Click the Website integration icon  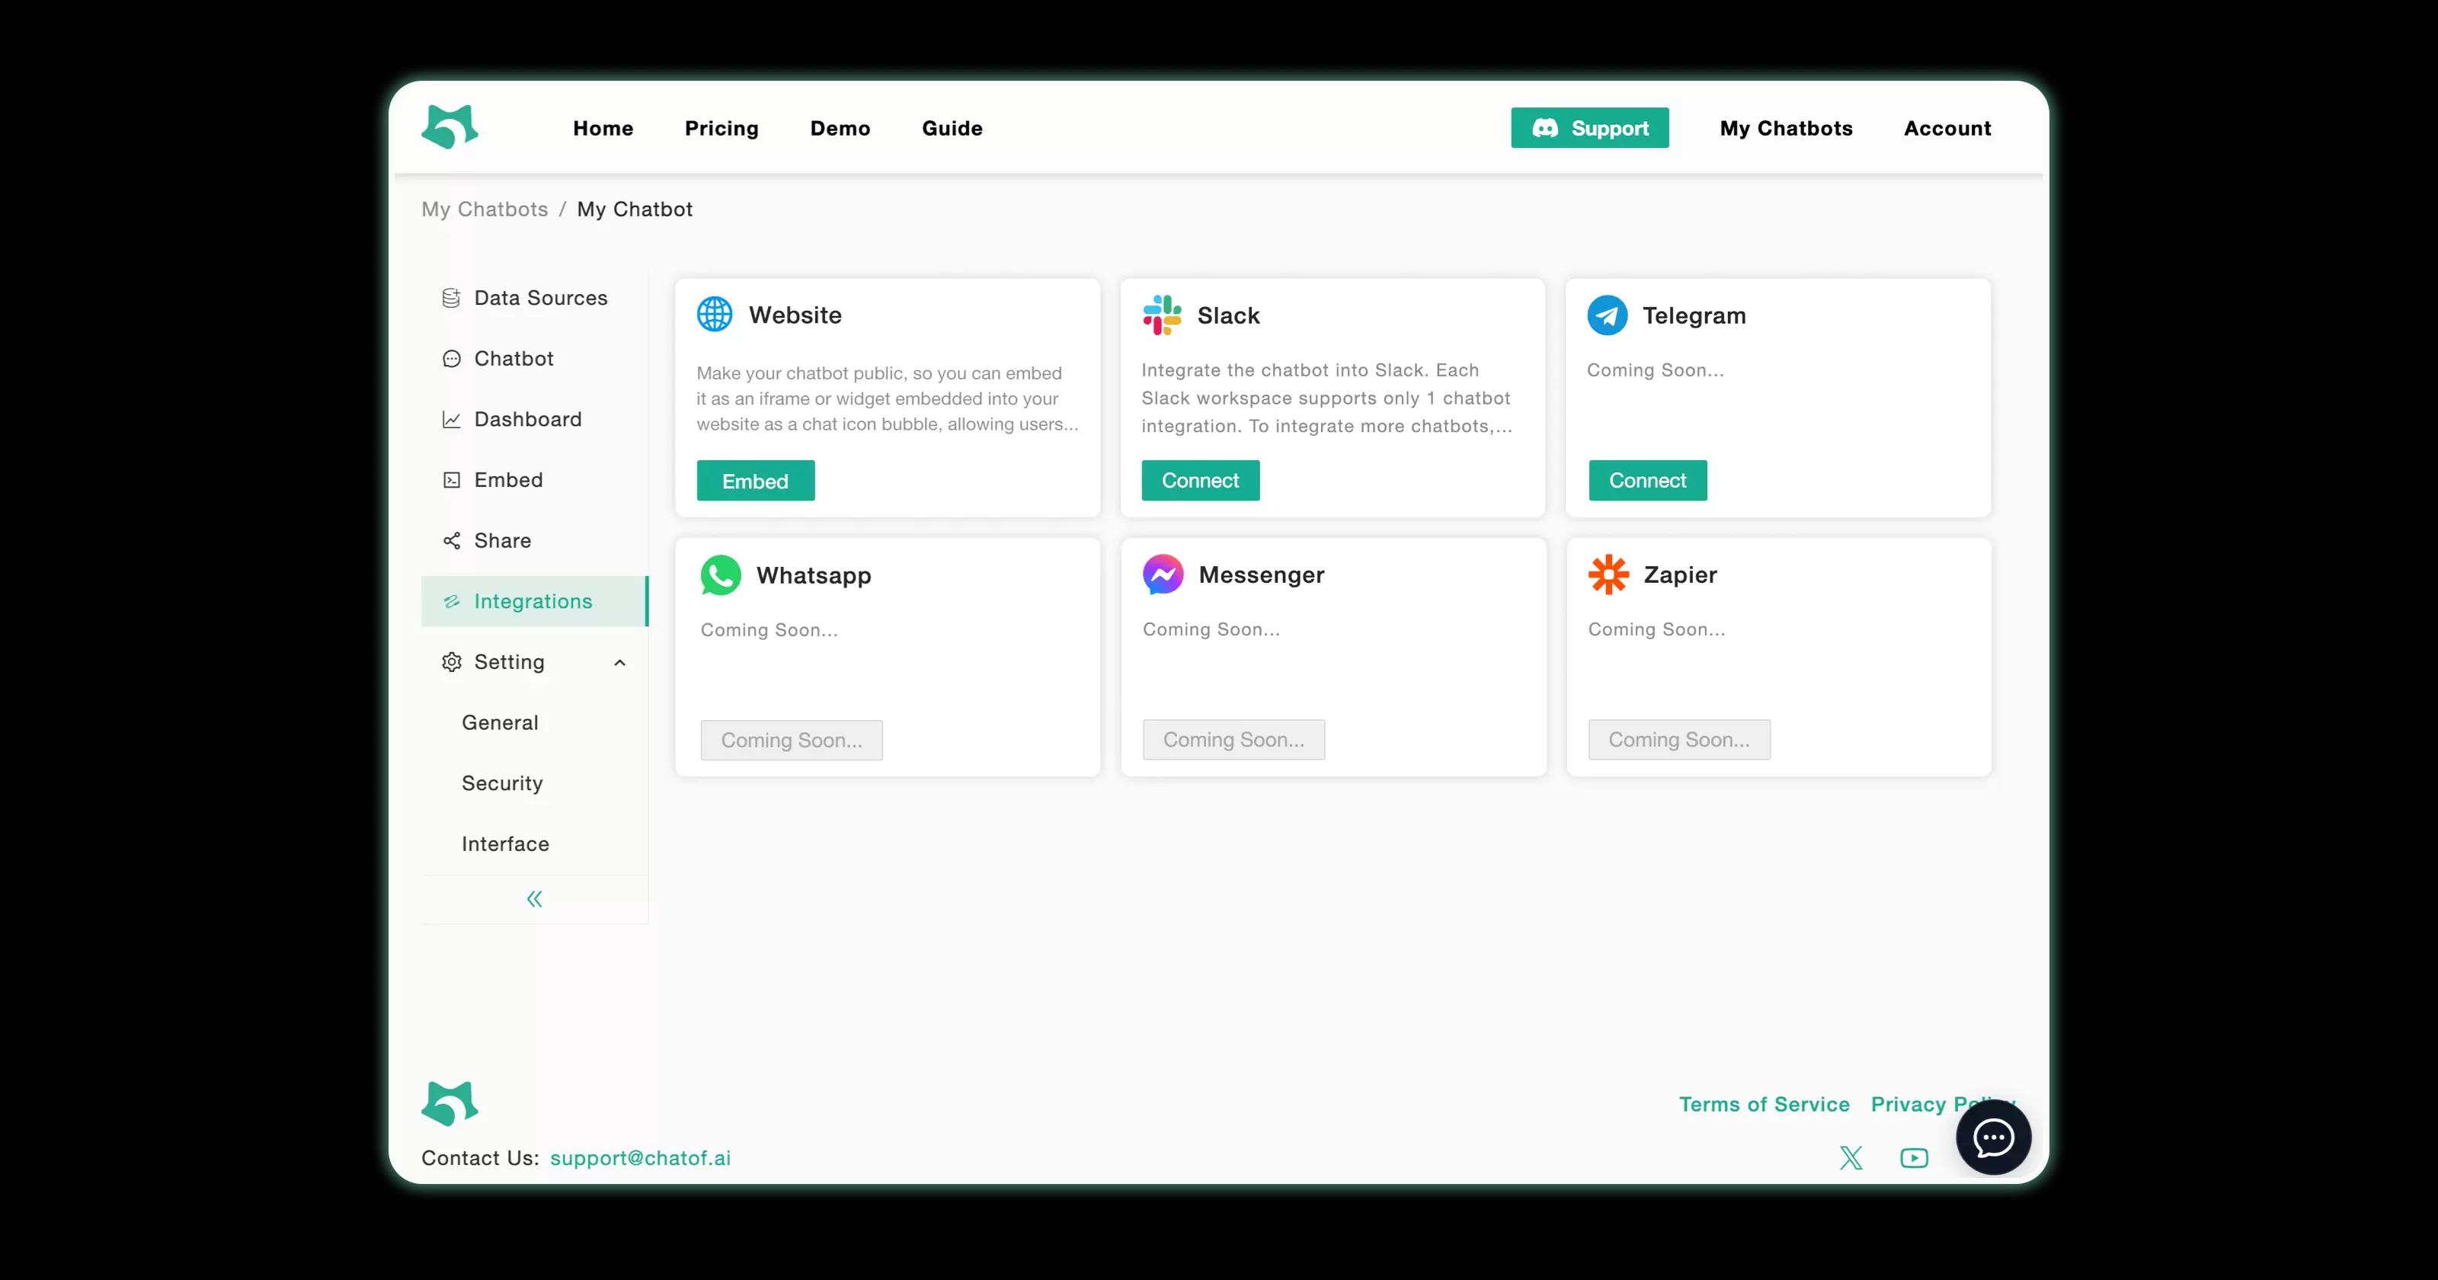click(x=715, y=315)
